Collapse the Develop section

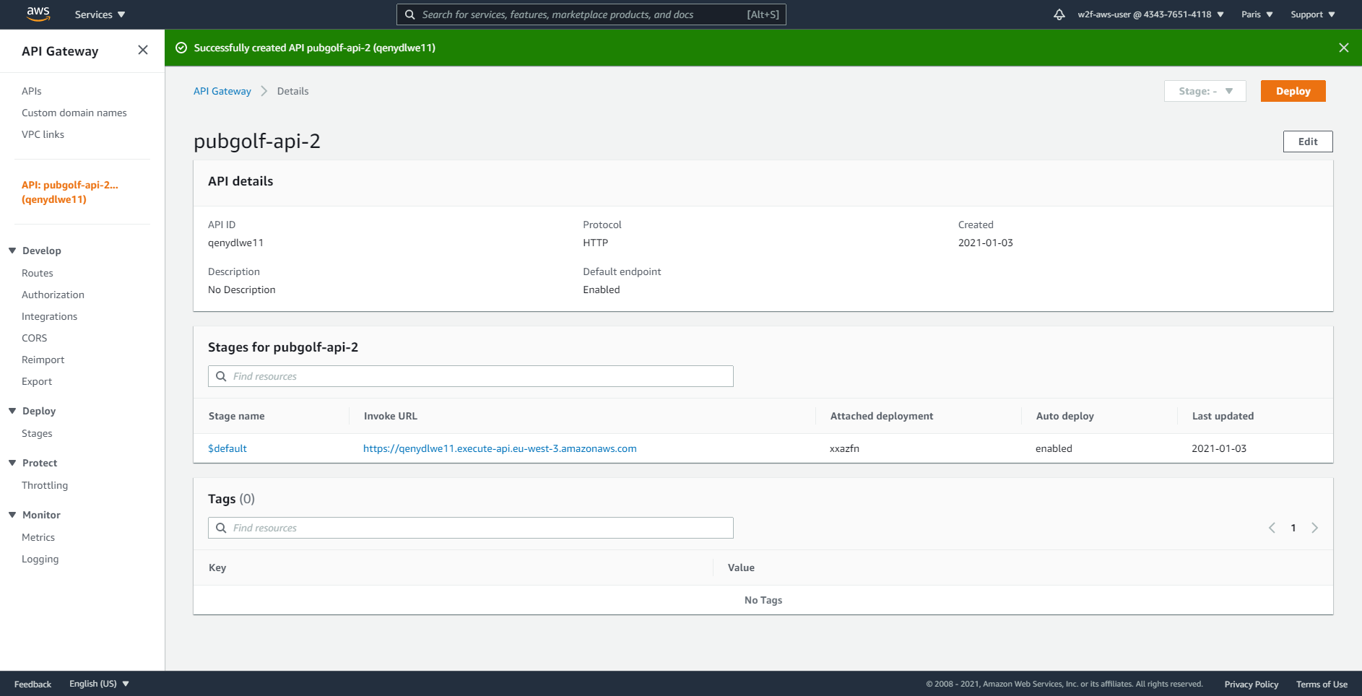pos(12,251)
